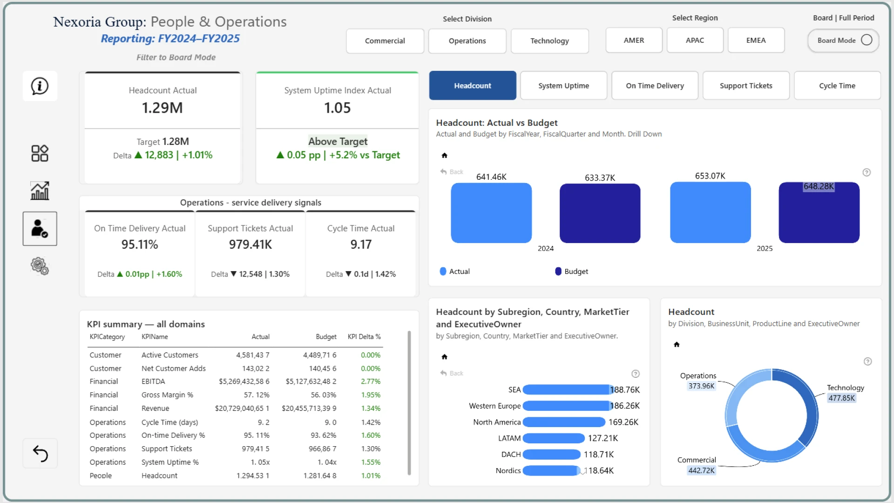Image resolution: width=894 pixels, height=503 pixels.
Task: Switch to the System Uptime tab
Action: 563,86
